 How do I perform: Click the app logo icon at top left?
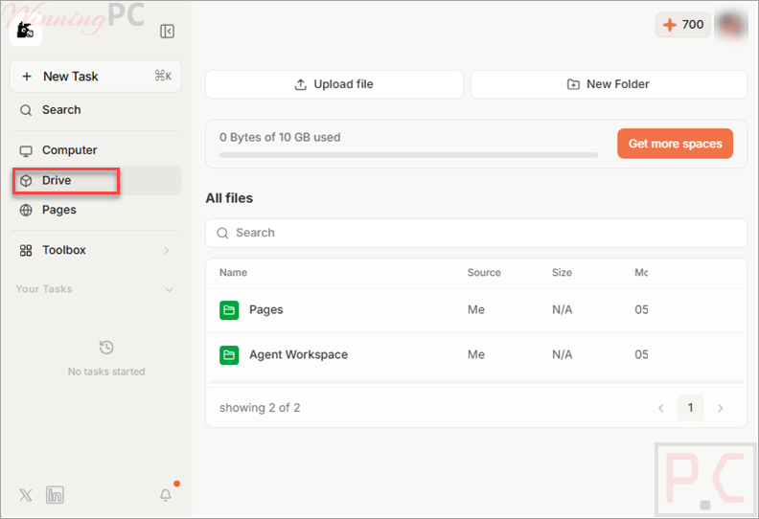tap(26, 31)
